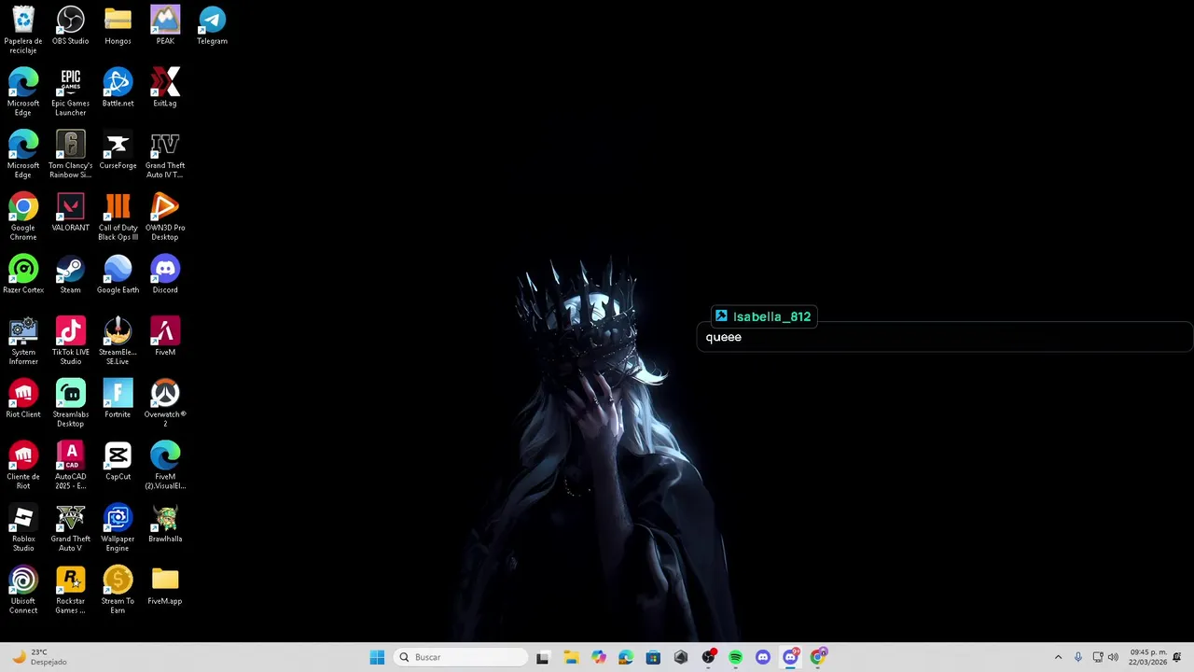The width and height of the screenshot is (1194, 672).
Task: Select the Stream To Earn icon
Action: pos(118,590)
